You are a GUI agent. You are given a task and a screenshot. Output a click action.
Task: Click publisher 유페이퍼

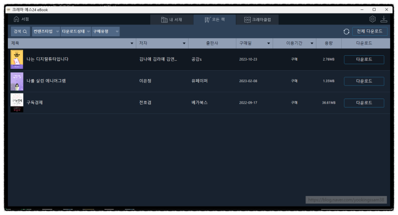pos(199,81)
